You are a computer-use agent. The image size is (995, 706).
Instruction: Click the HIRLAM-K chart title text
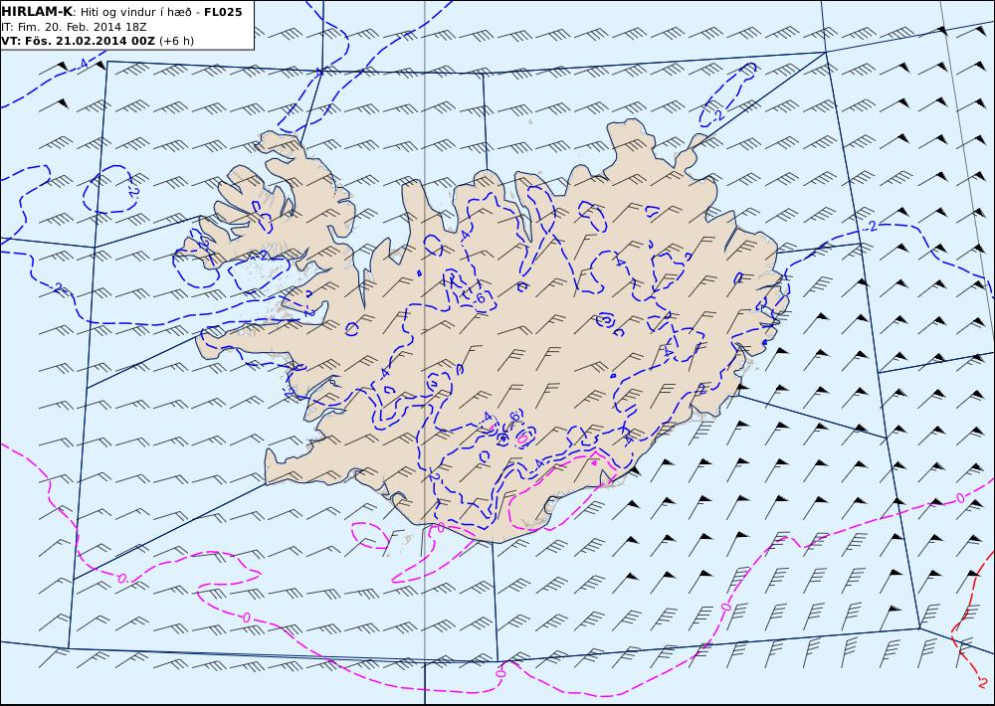(38, 12)
